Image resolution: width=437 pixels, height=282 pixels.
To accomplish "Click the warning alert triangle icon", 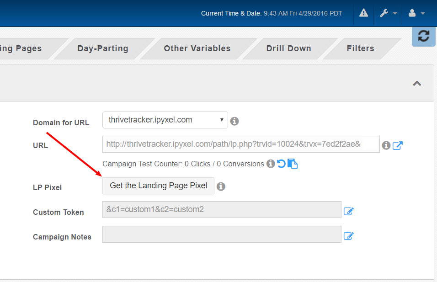I will (x=363, y=13).
